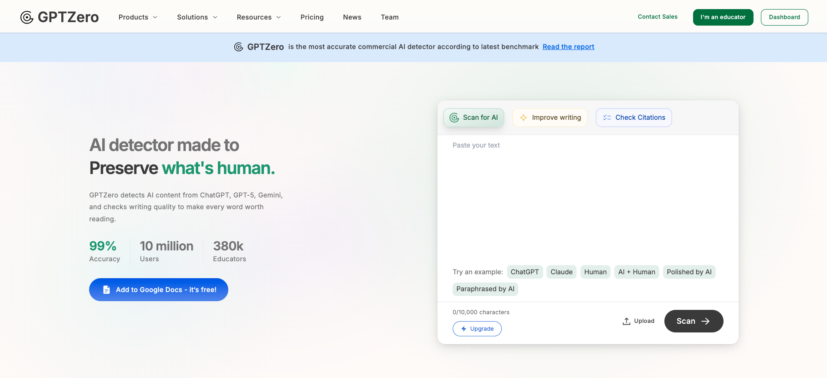The width and height of the screenshot is (827, 378).
Task: Click the lightning bolt icon on Upgrade
Action: [x=464, y=329]
